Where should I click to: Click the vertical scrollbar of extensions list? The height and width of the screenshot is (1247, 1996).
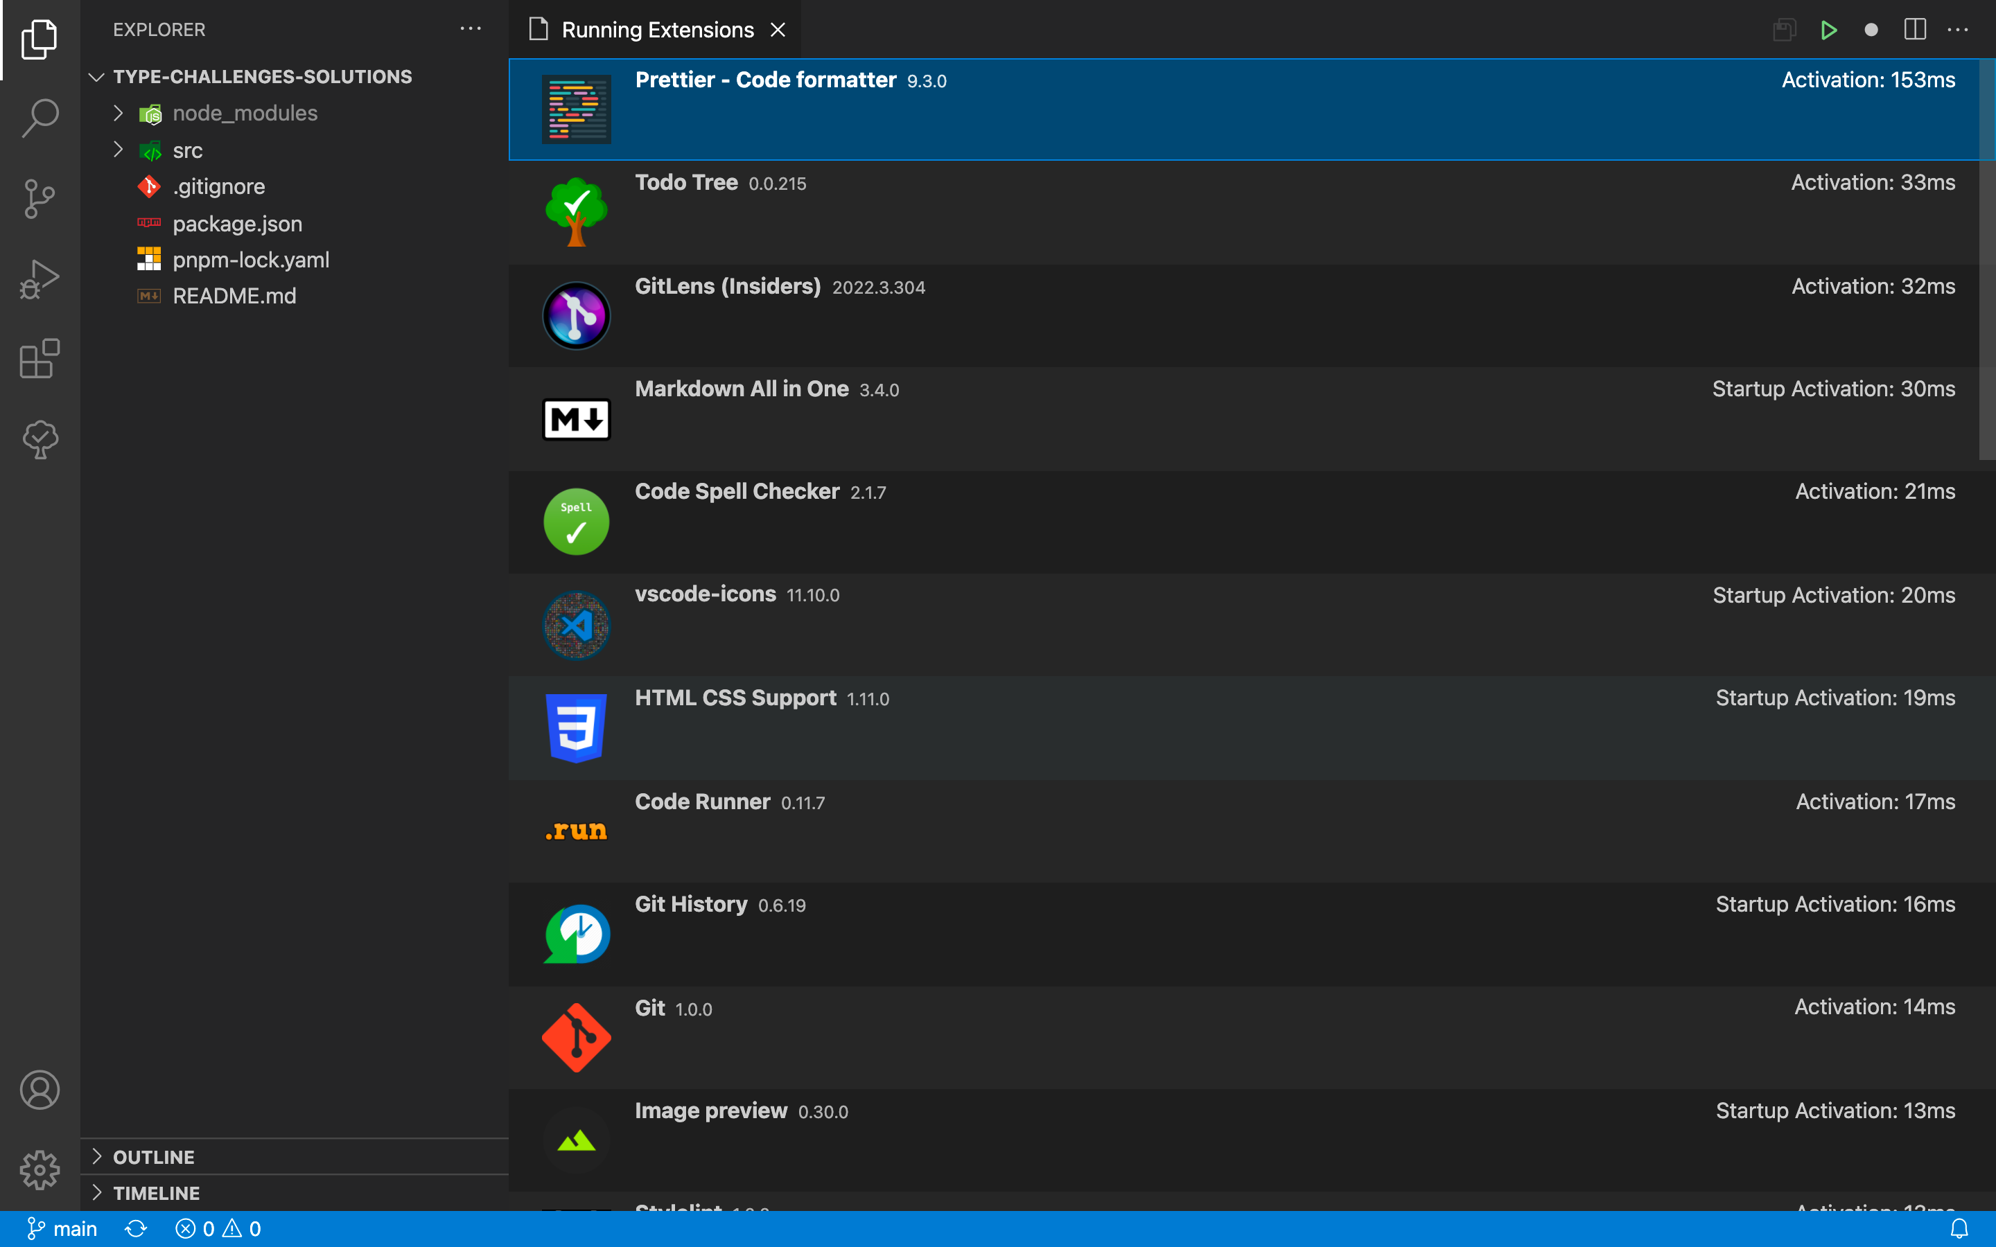click(x=1986, y=260)
